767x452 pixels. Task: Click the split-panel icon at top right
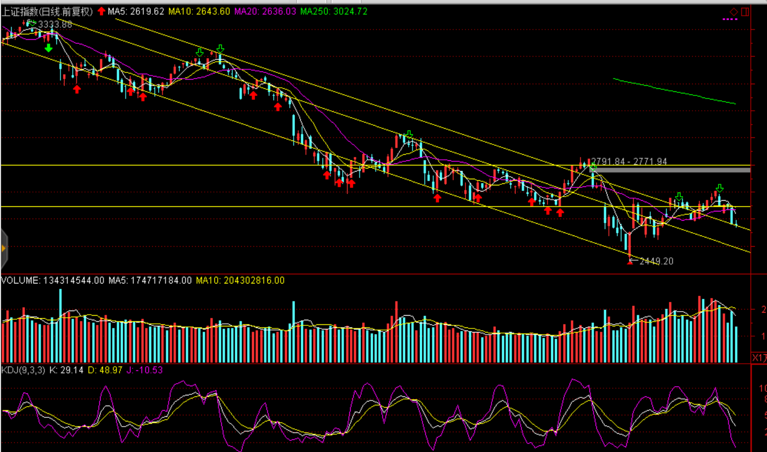click(745, 11)
